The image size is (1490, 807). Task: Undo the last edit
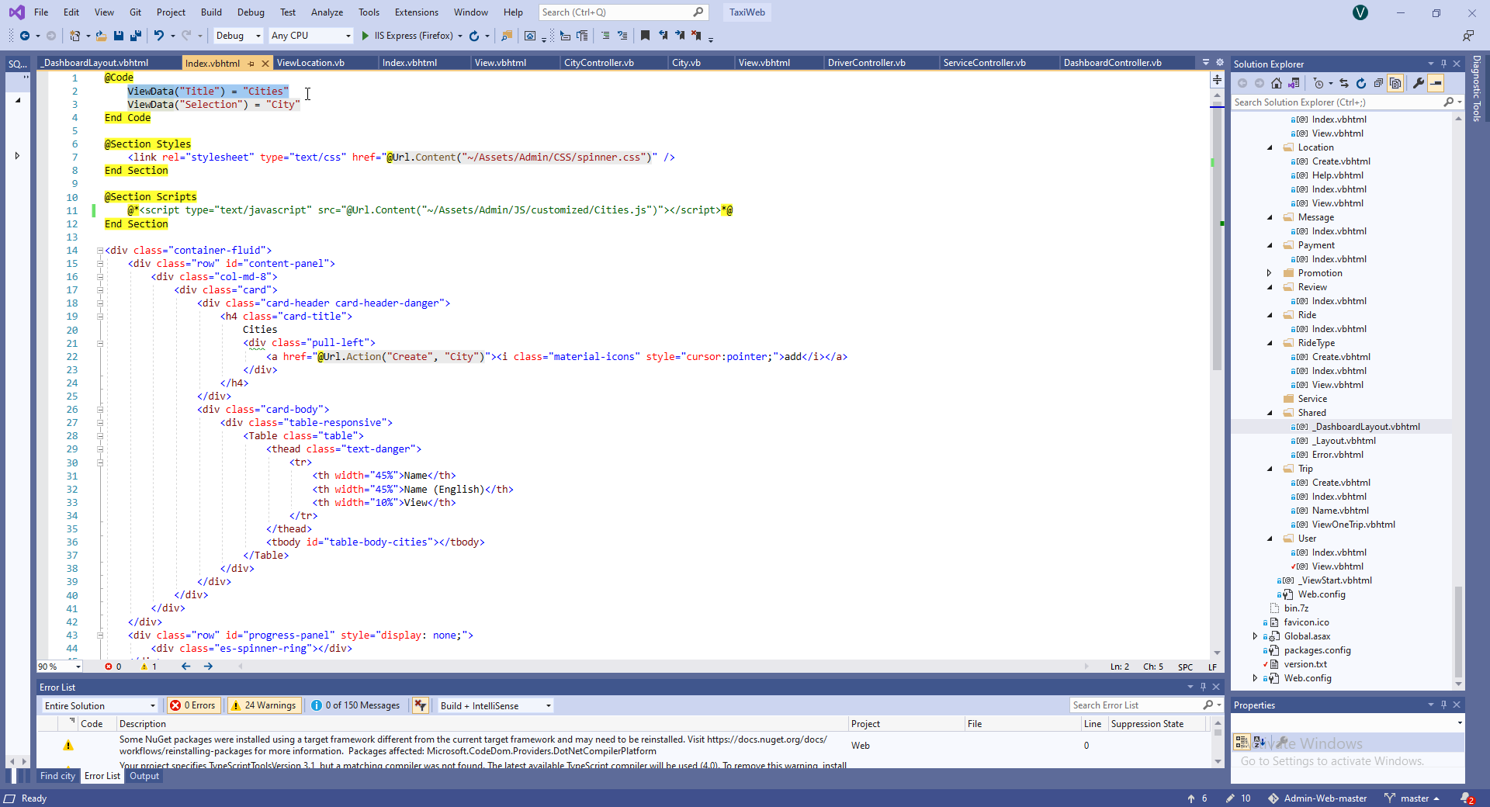pos(158,36)
